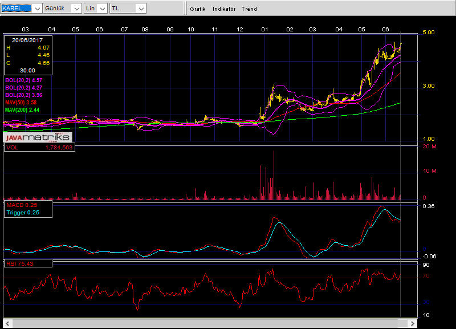
Task: Click the Trigger 0.25 label
Action: (23, 213)
